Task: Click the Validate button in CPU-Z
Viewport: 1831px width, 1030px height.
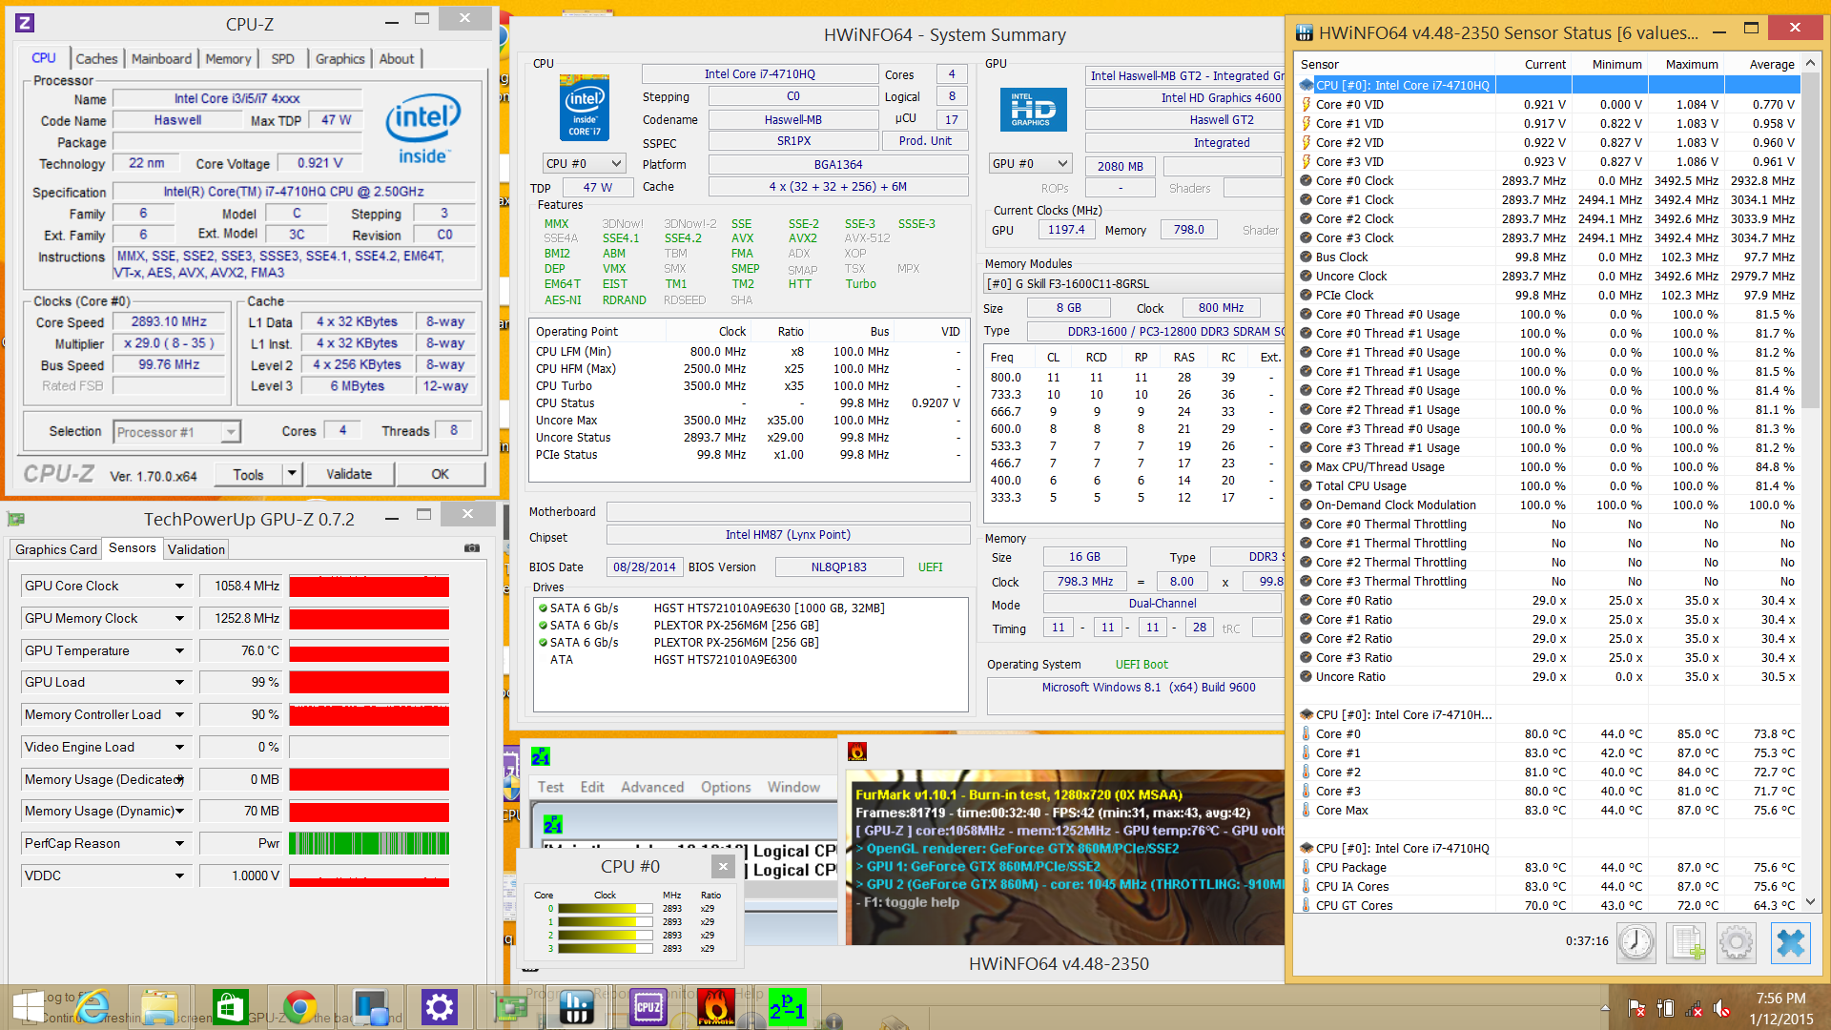Action: 349,474
